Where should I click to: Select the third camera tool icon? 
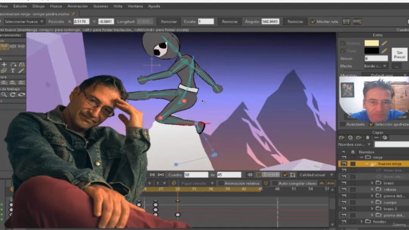[x=21, y=82]
